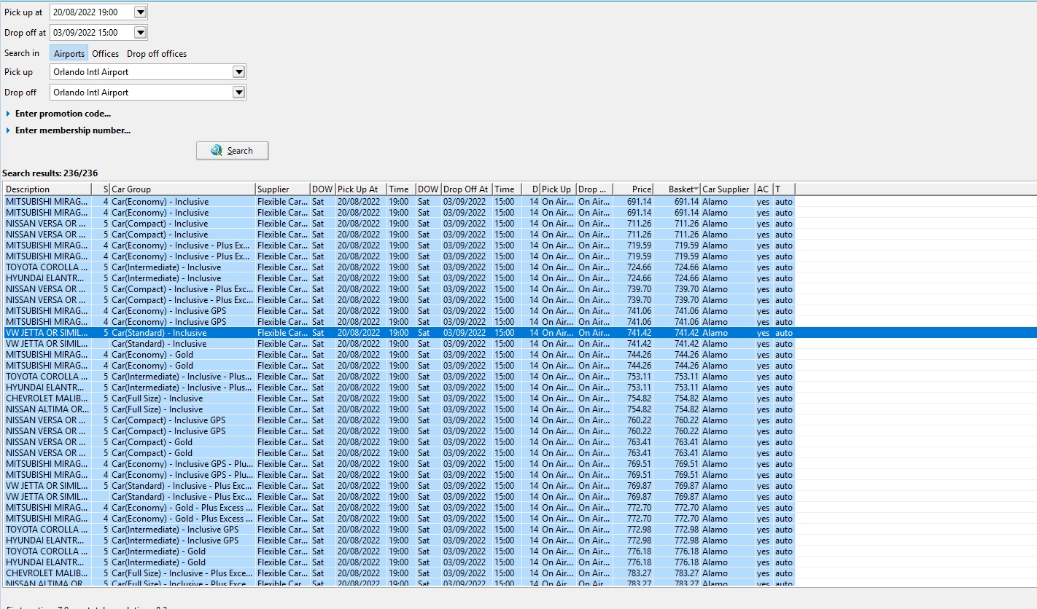The width and height of the screenshot is (1037, 609).
Task: Click the Pick up at date text 20/08/2022 19:00
Action: 85,12
